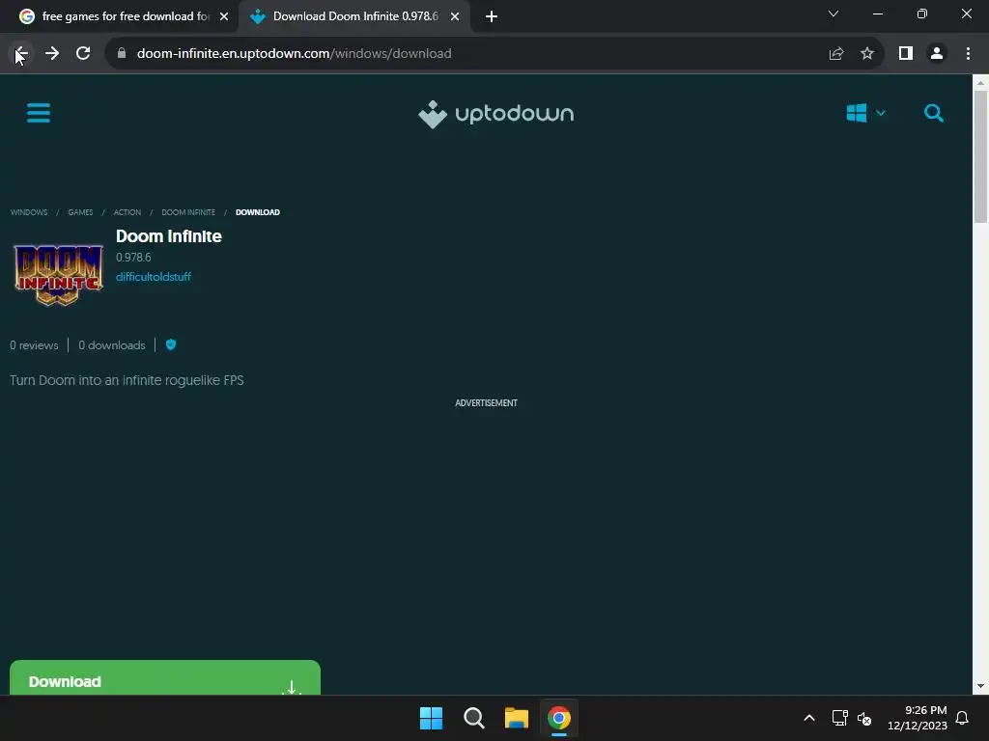Open a new browser tab
This screenshot has height=741, width=989.
[x=492, y=16]
